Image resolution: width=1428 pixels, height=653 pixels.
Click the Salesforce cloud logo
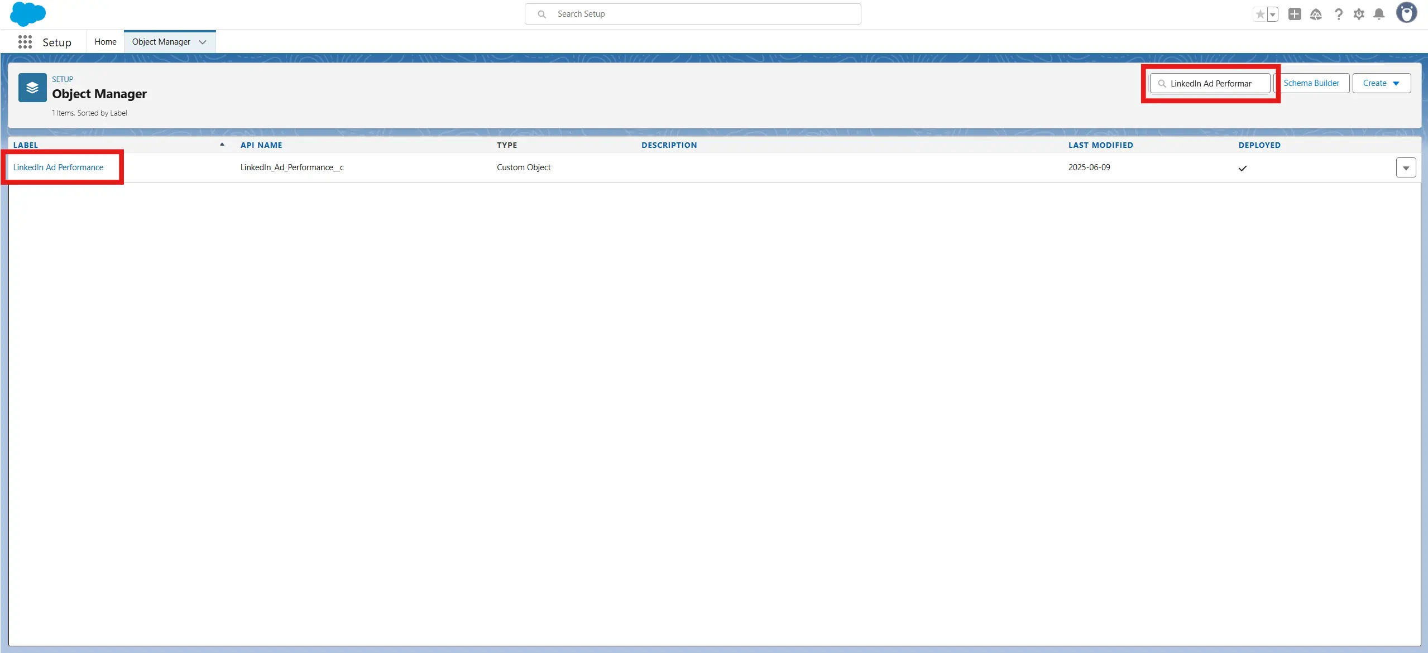tap(27, 14)
